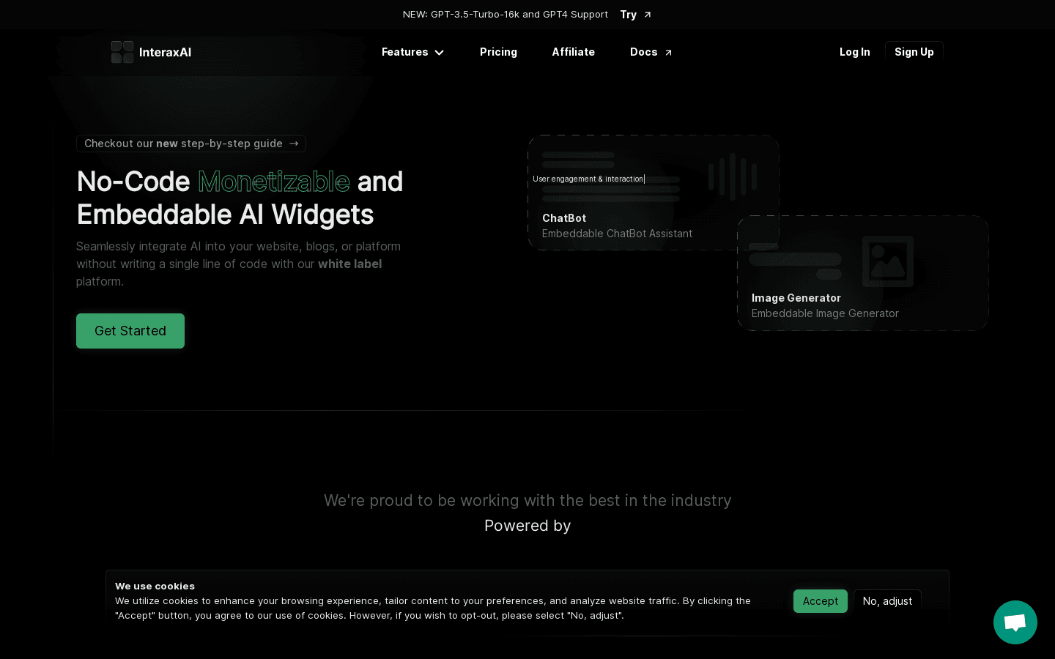Accept the cookies
This screenshot has width=1055, height=659.
point(820,601)
